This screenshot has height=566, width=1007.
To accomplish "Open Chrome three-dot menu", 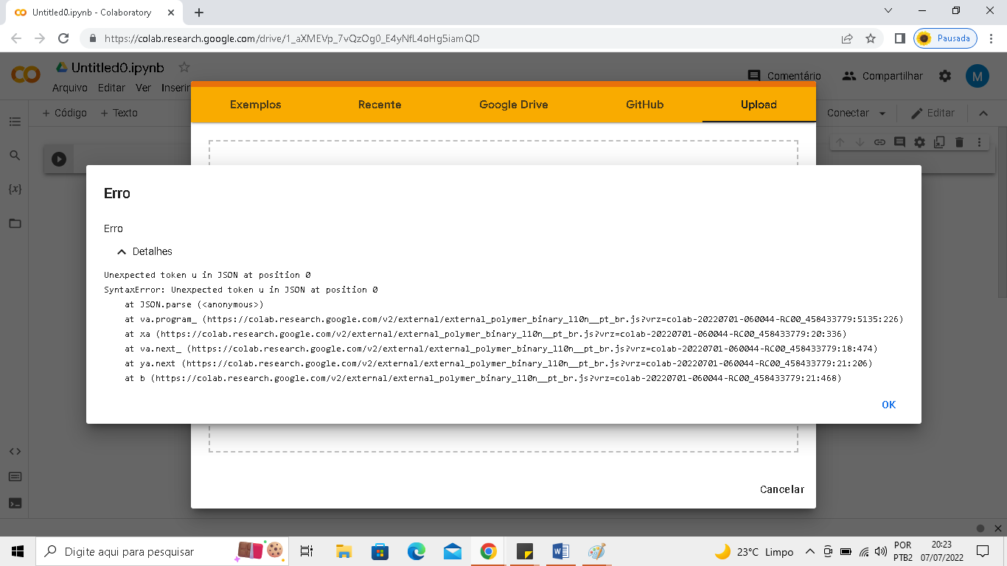I will point(992,38).
